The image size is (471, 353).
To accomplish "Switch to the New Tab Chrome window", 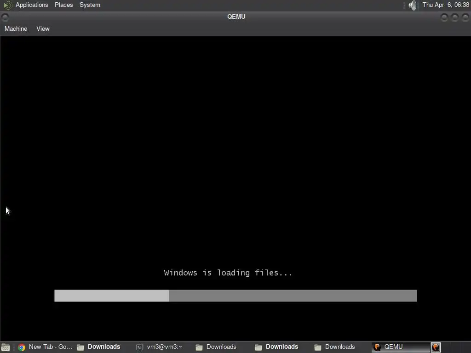I will 45,347.
